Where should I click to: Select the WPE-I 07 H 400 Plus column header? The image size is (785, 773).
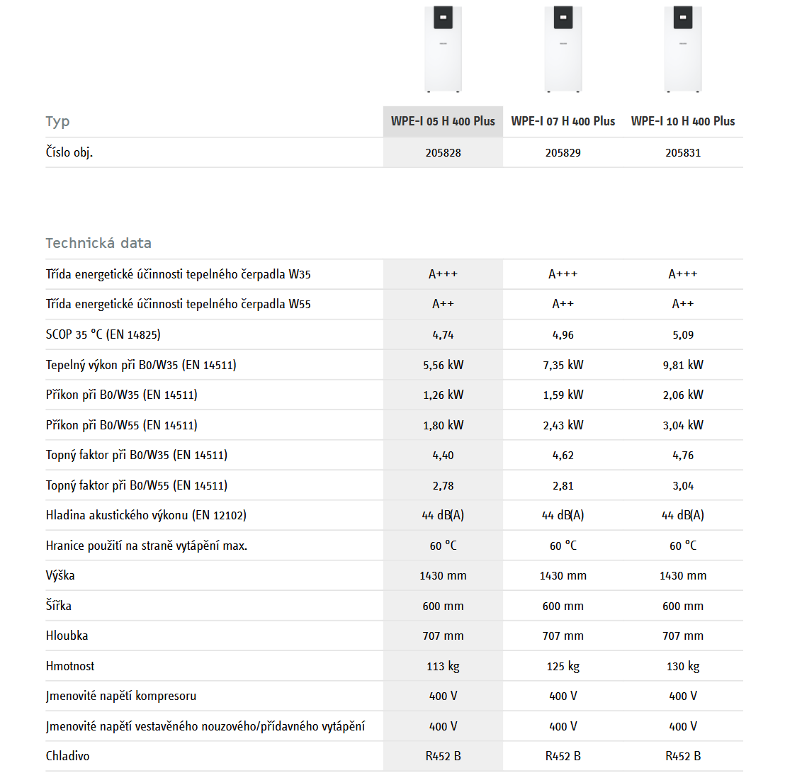pos(563,121)
